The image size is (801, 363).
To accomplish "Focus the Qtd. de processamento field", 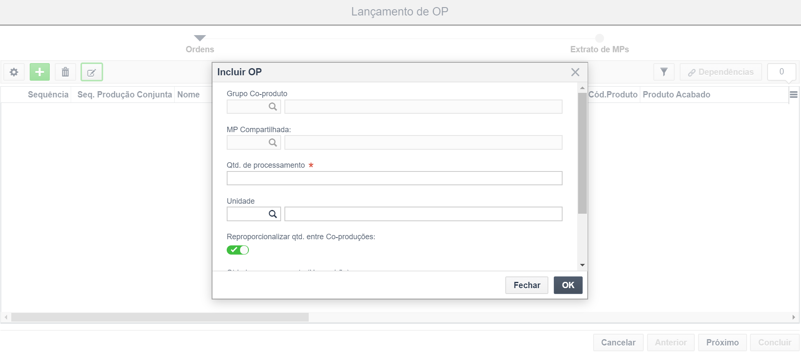I will point(394,178).
